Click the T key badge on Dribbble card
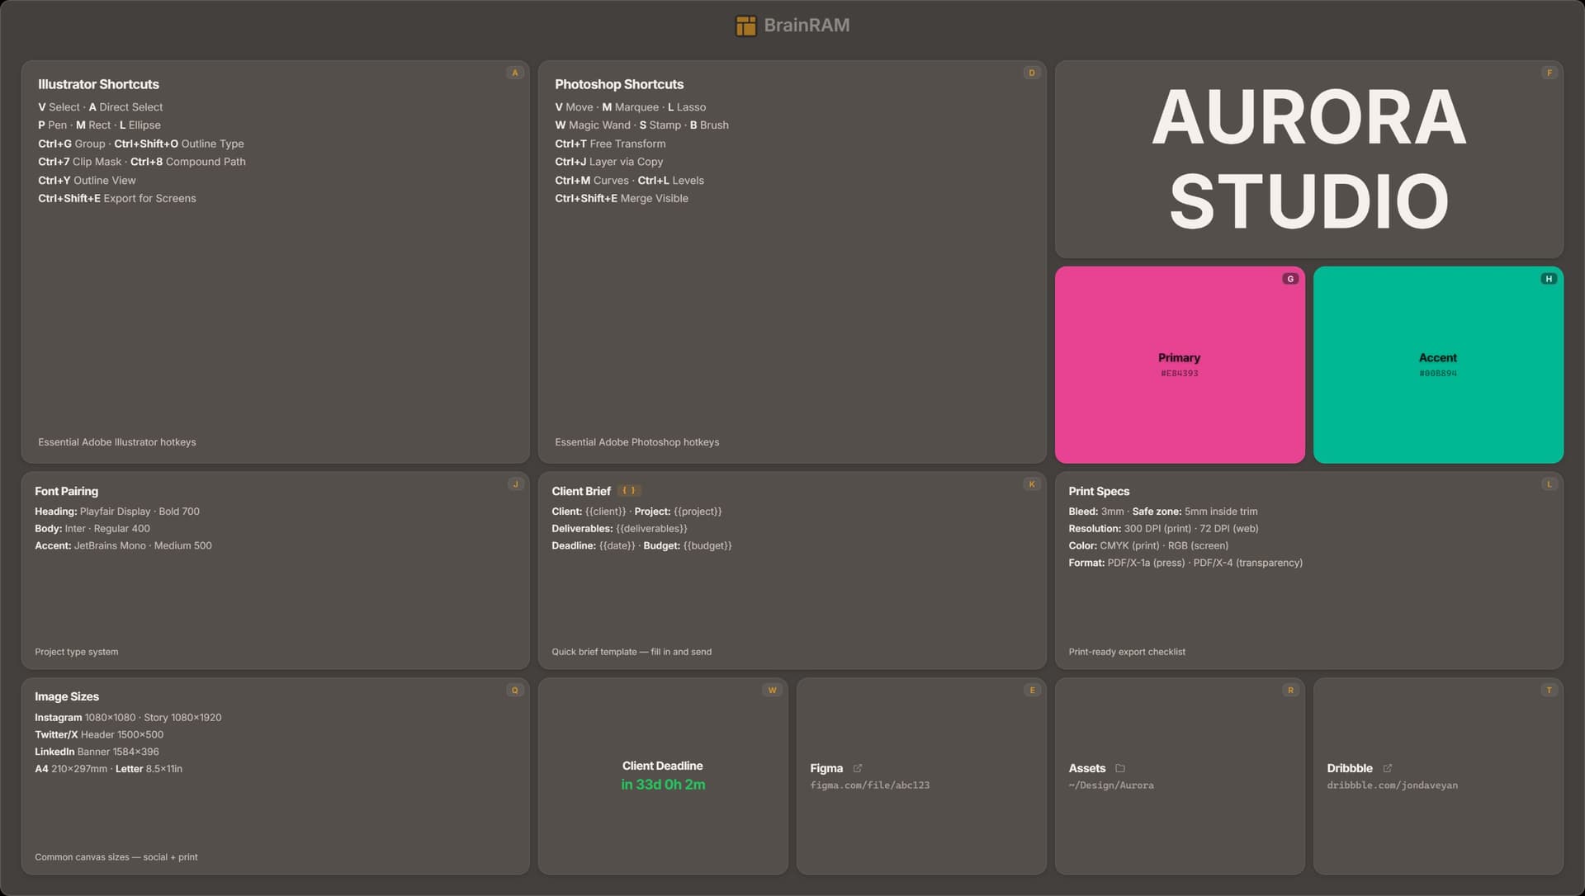Image resolution: width=1585 pixels, height=896 pixels. click(1550, 691)
